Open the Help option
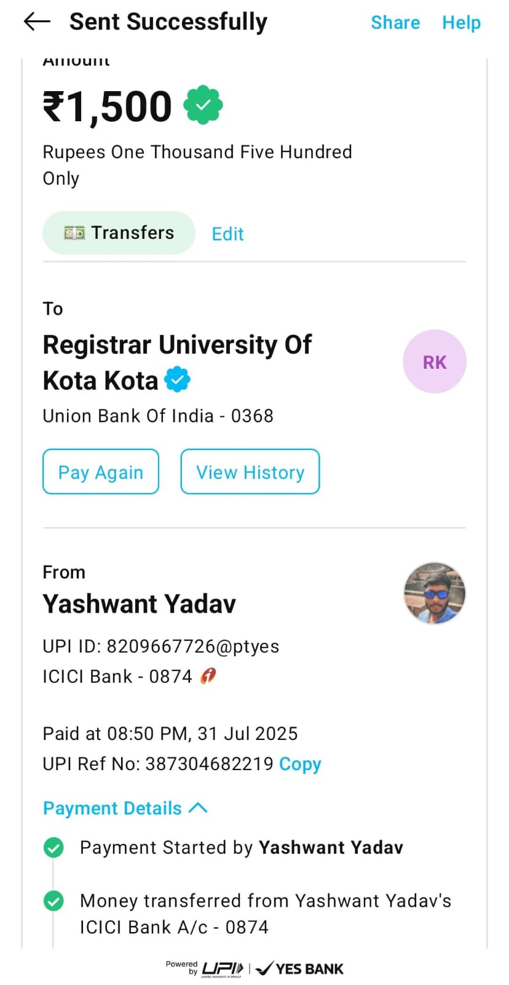The width and height of the screenshot is (509, 985). point(461,23)
